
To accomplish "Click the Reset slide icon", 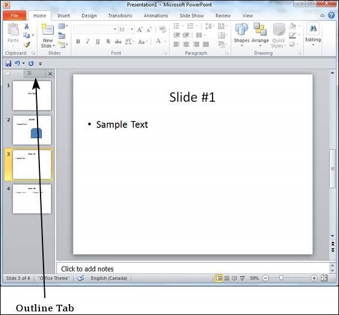I will 62,35.
